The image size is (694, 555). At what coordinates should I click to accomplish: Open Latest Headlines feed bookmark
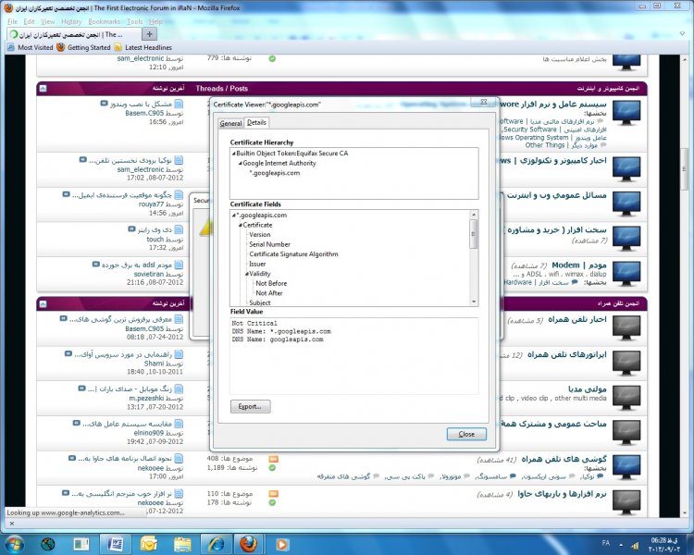tap(143, 47)
